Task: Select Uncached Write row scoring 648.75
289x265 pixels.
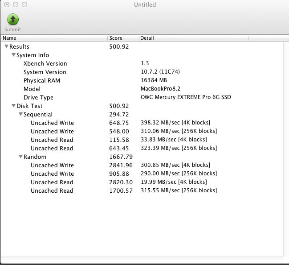Action: click(x=142, y=123)
